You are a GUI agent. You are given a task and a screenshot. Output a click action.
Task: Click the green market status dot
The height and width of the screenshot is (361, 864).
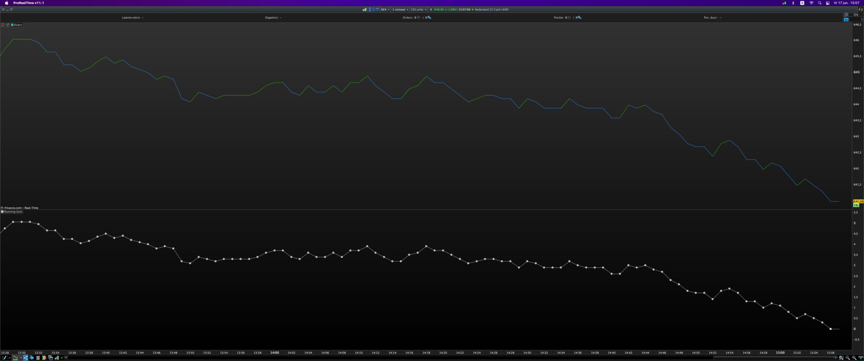click(472, 10)
